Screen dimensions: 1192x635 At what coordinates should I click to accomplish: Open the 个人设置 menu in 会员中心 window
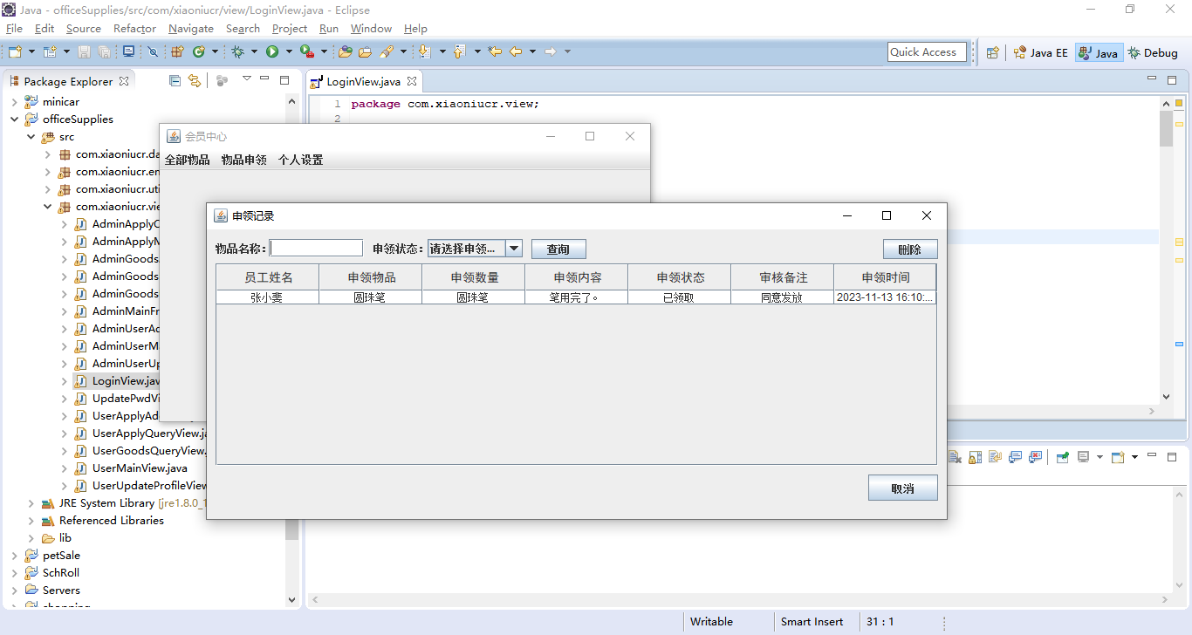click(x=300, y=160)
